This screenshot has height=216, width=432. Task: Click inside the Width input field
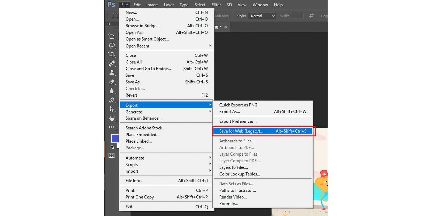tap(297, 16)
